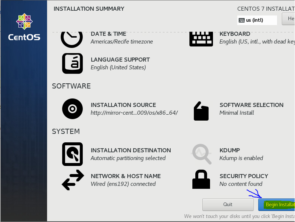Click the CentOS logo in sidebar
Screen dimensions: 295x222
tap(24, 27)
